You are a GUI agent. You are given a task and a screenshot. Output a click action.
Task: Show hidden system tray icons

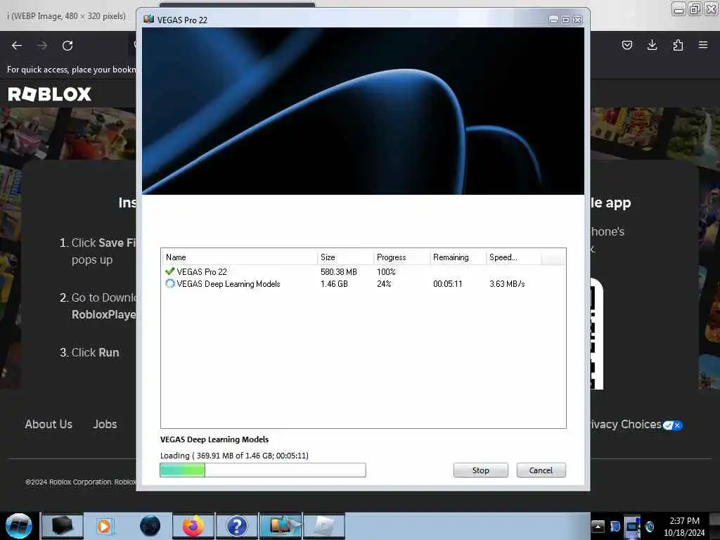(598, 526)
